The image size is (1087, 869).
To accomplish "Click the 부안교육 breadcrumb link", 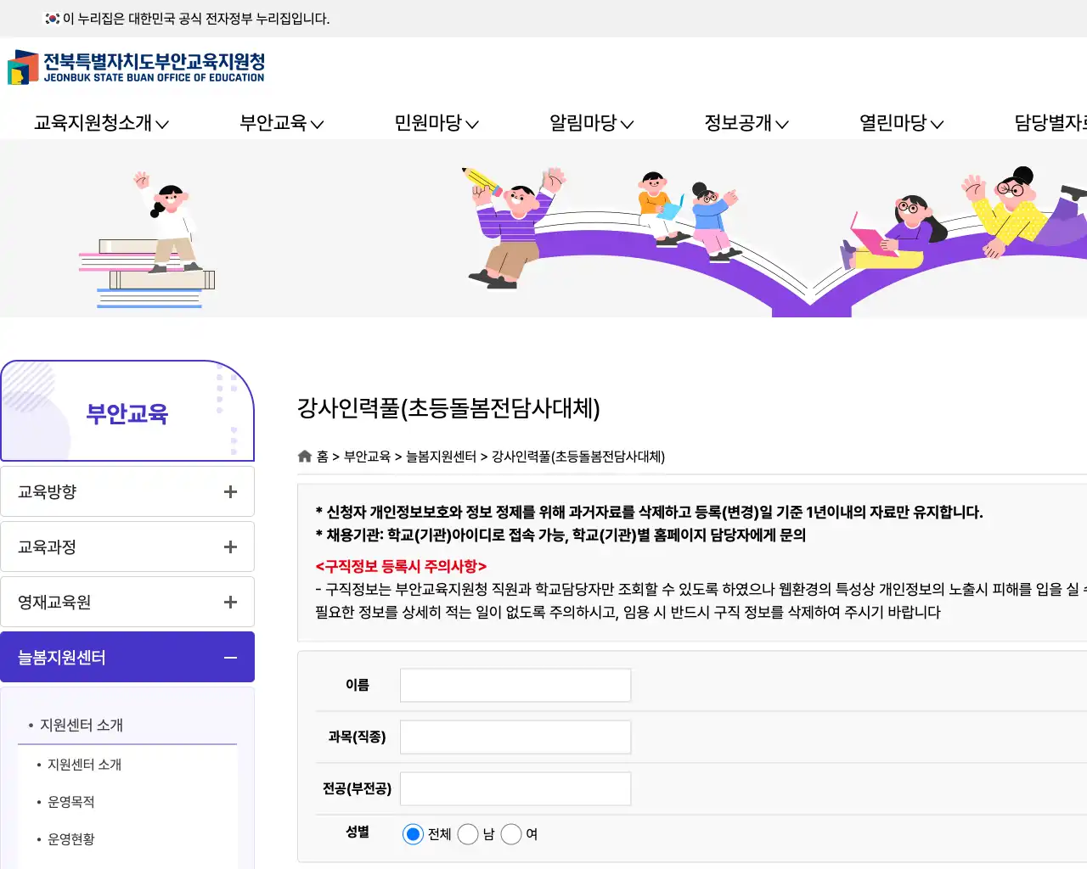I will coord(367,457).
